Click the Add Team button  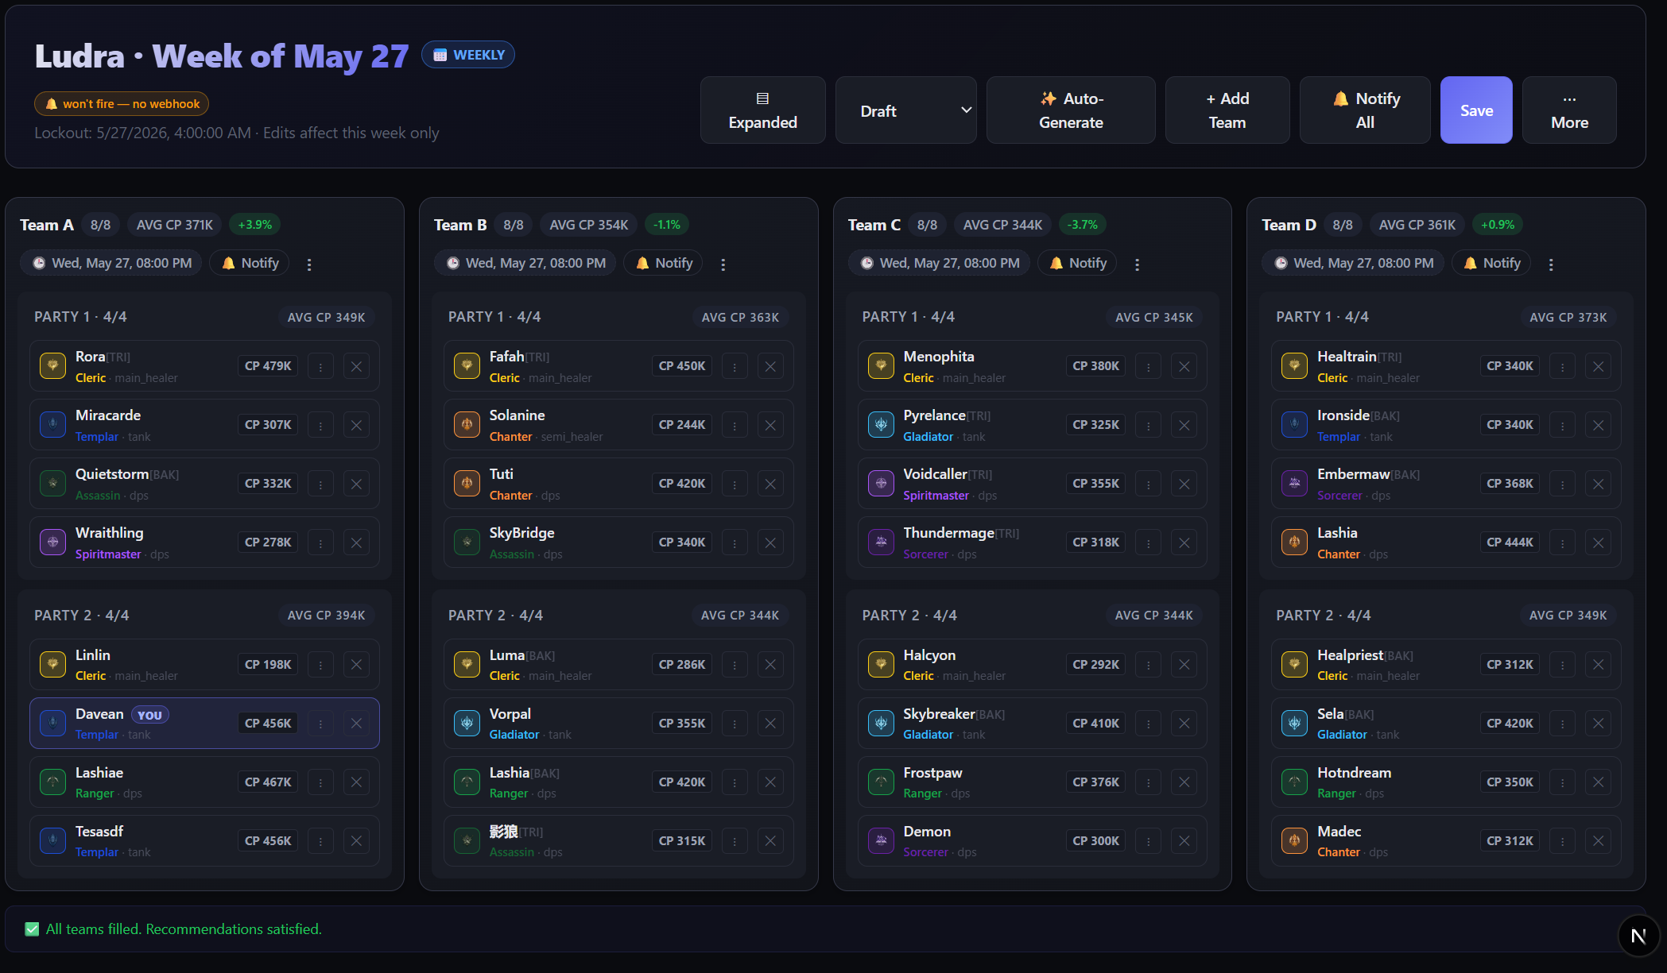click(x=1227, y=110)
